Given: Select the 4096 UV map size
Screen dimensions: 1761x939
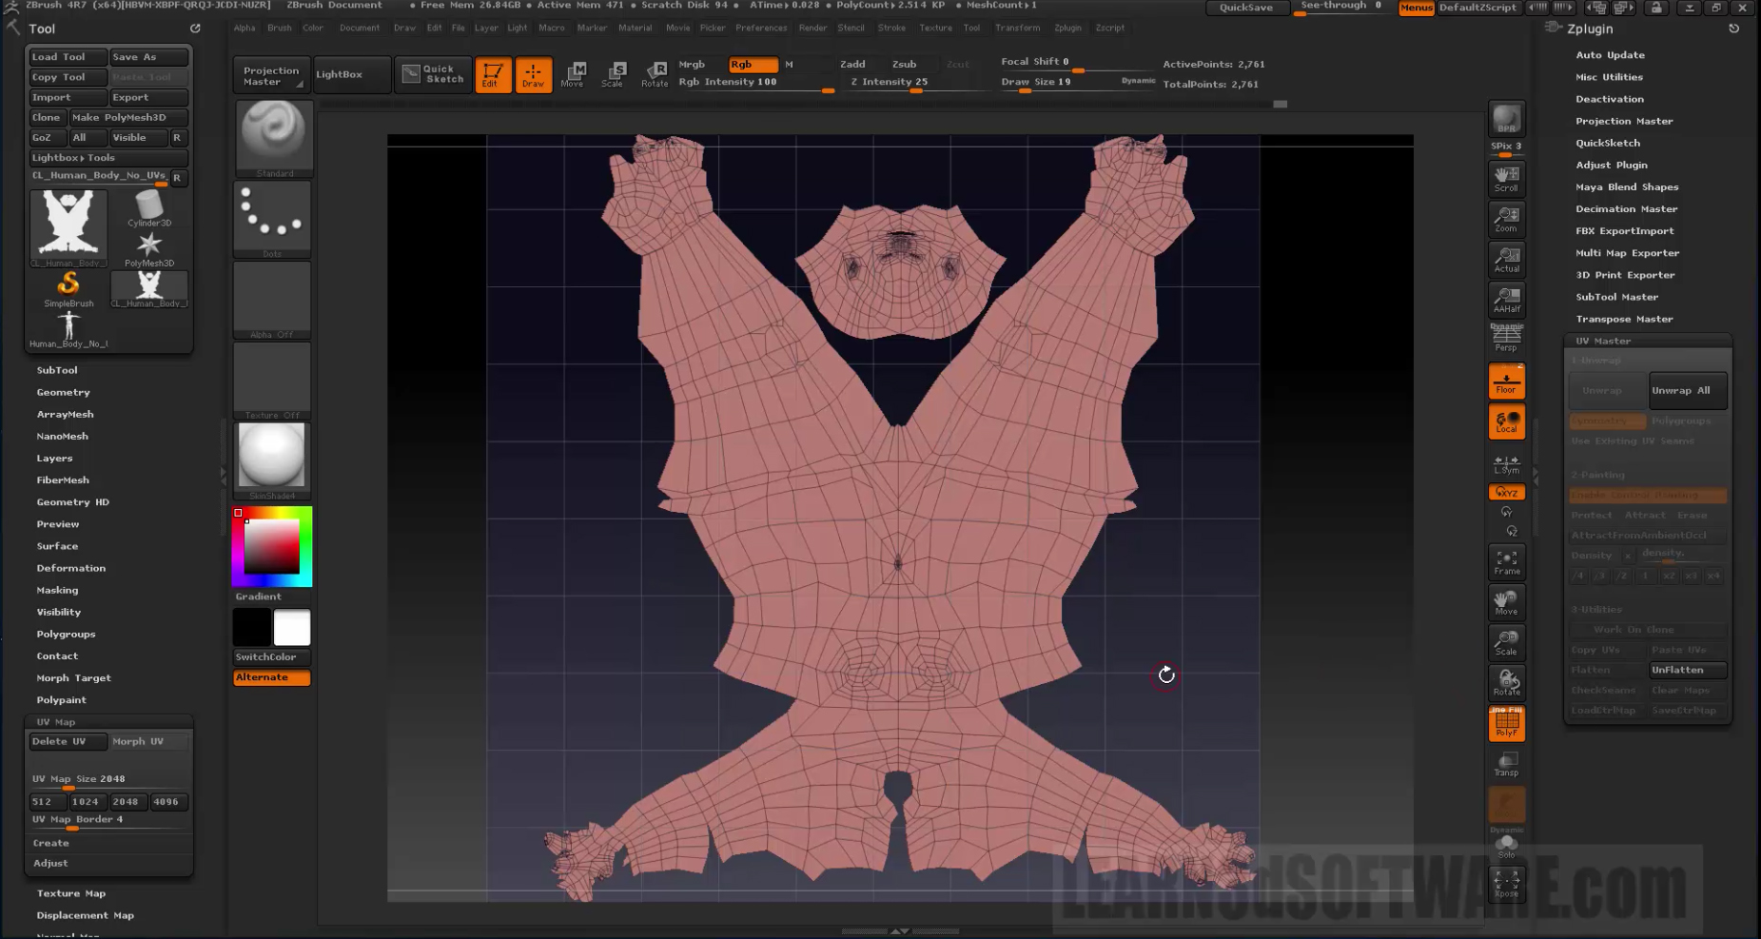Looking at the screenshot, I should click(167, 802).
